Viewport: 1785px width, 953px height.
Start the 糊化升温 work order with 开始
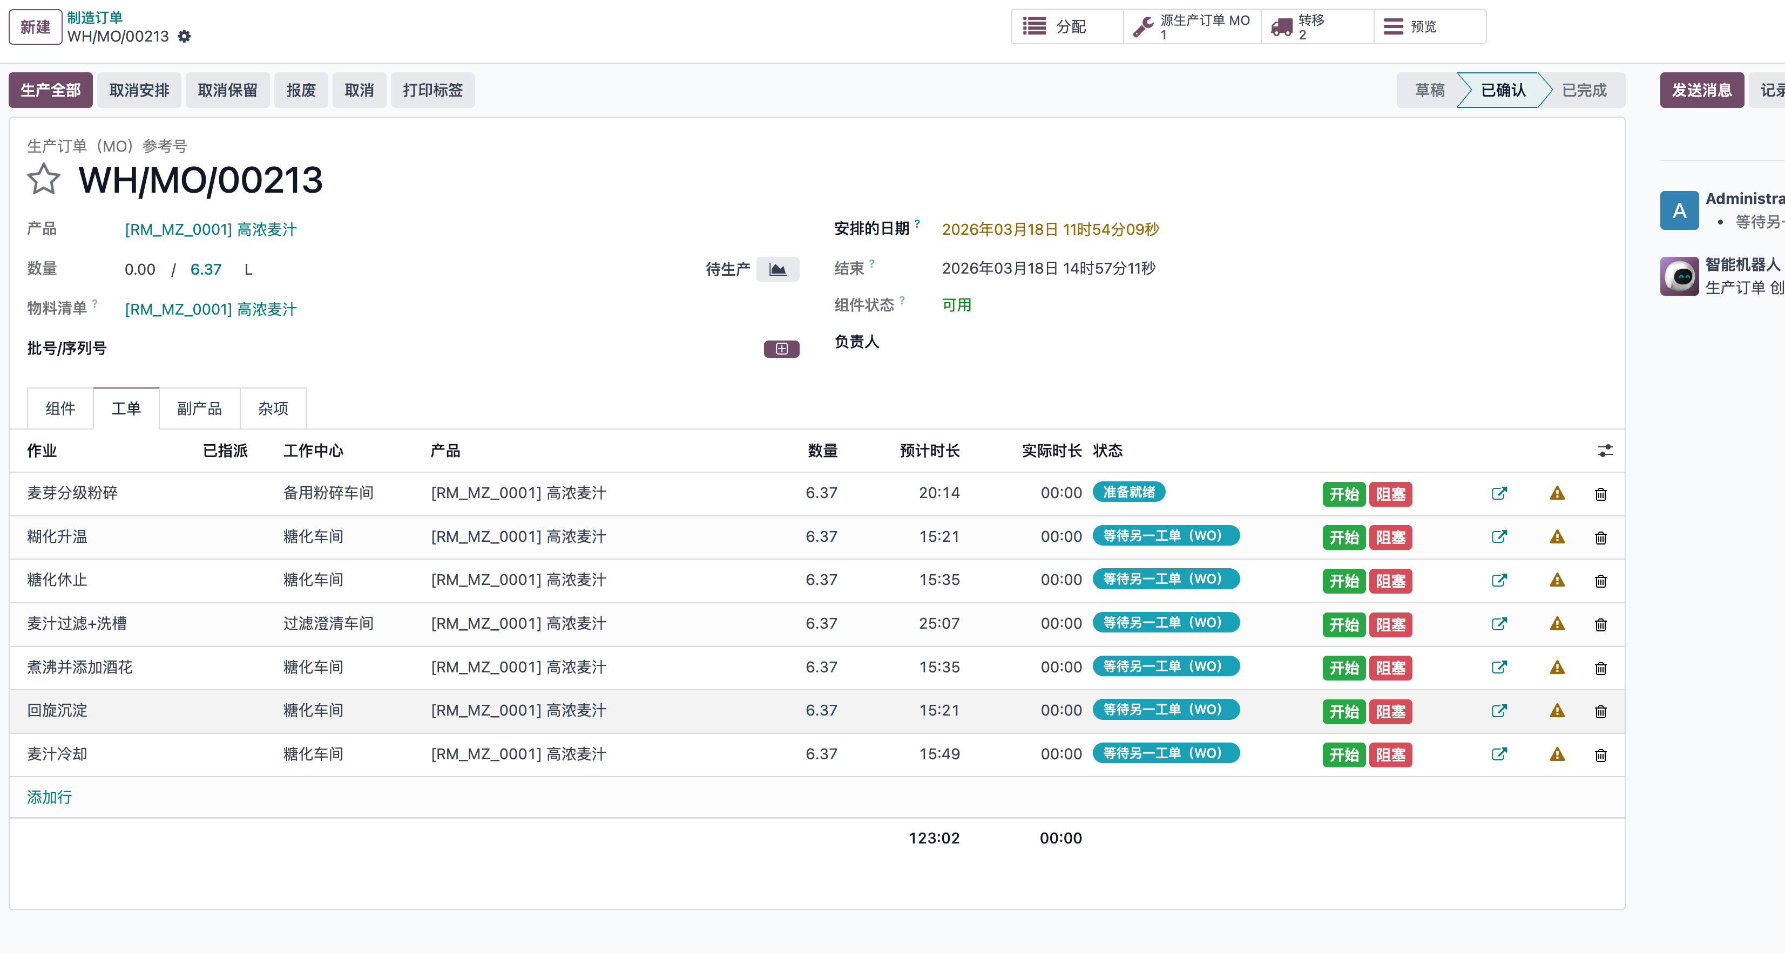click(1344, 537)
